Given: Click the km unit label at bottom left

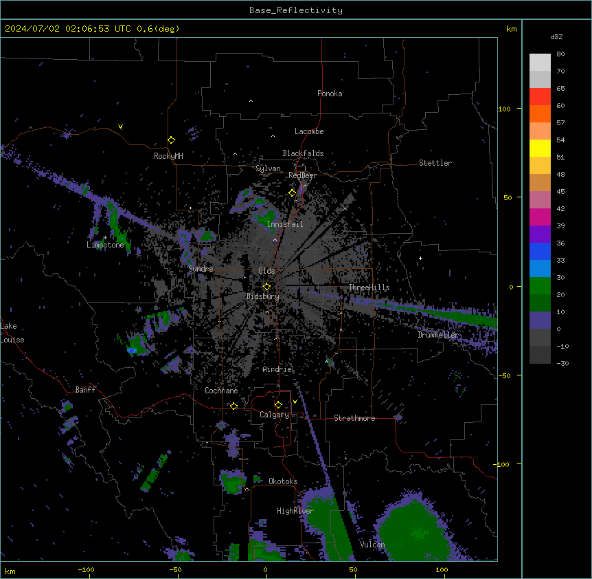Looking at the screenshot, I should coord(10,571).
